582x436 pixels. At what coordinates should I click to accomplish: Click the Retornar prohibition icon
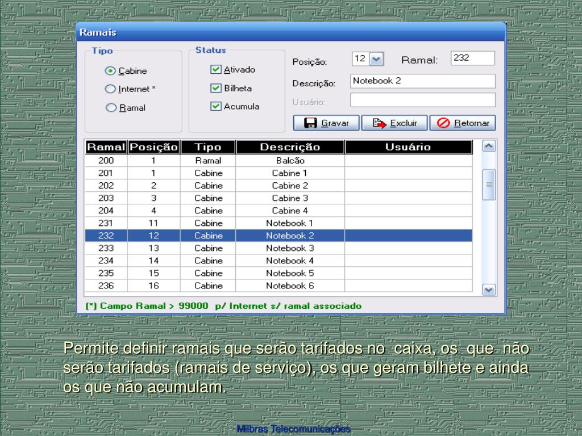click(x=443, y=123)
